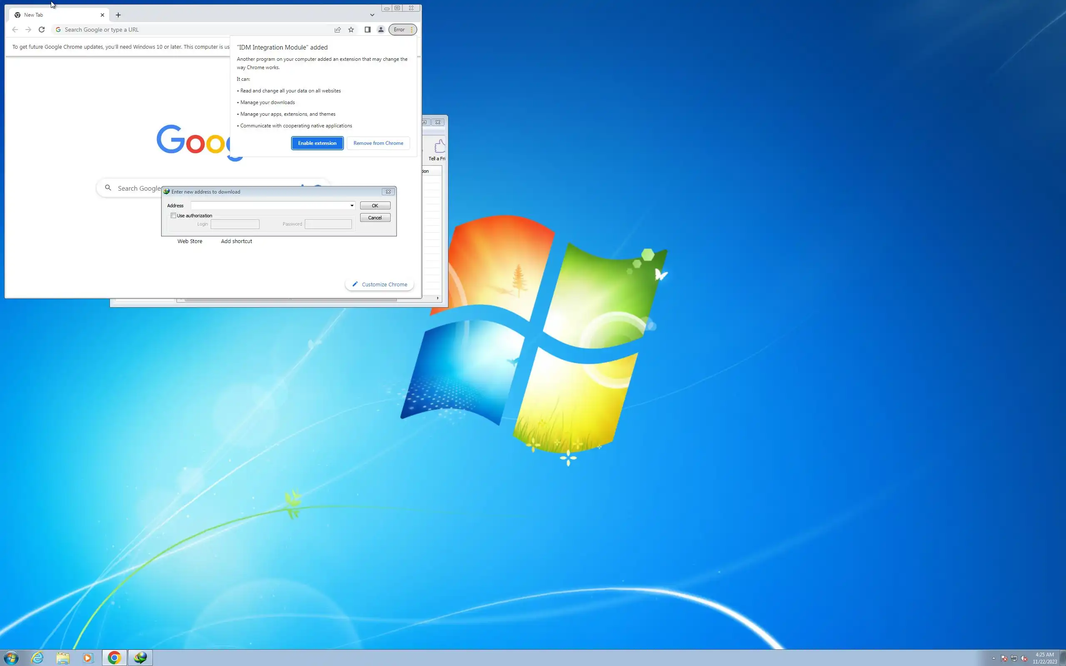Open the Chrome tab search chevron
This screenshot has height=666, width=1066.
click(x=372, y=15)
